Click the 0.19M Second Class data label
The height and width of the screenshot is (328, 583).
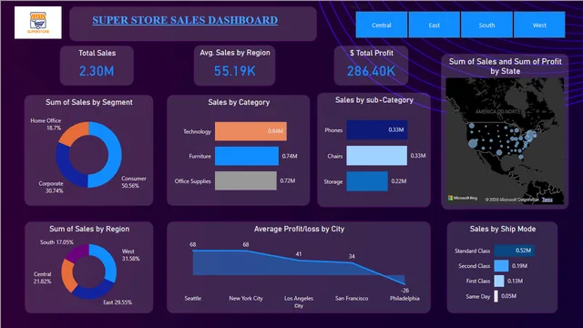pyautogui.click(x=519, y=266)
